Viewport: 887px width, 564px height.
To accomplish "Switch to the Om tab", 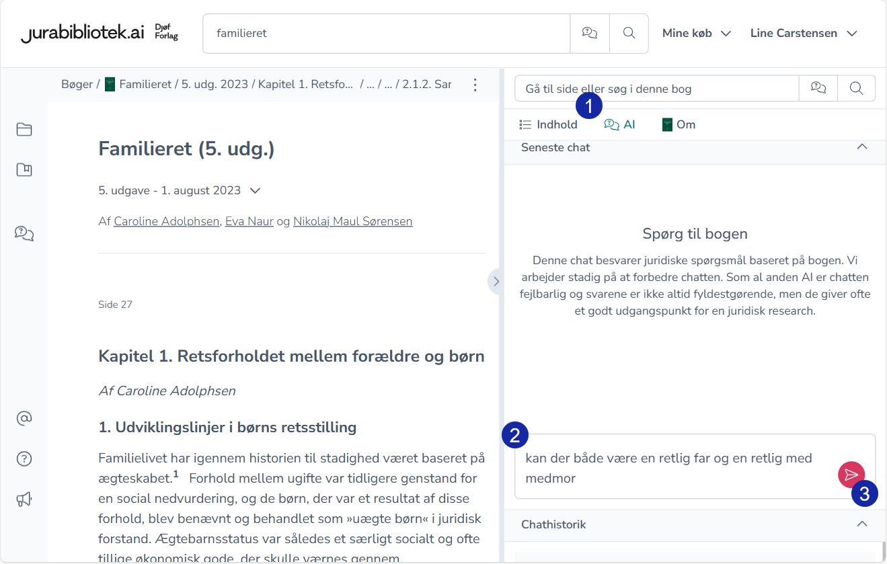I will click(679, 124).
